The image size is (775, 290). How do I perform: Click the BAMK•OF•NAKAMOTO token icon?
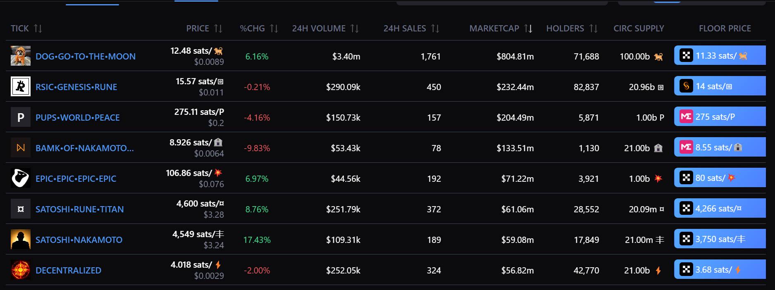(21, 148)
